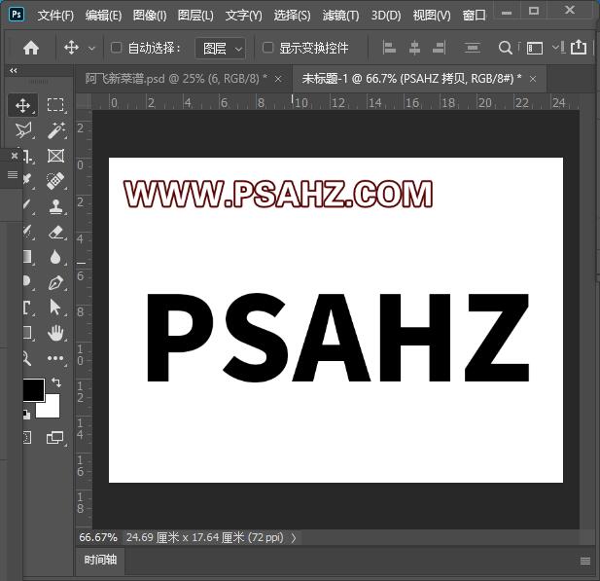Open the 编辑(E) menu
Screen dimensions: 600x581
[x=103, y=16]
